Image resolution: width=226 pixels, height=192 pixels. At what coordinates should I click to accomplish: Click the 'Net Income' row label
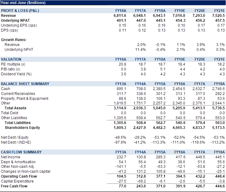click(x=10, y=157)
